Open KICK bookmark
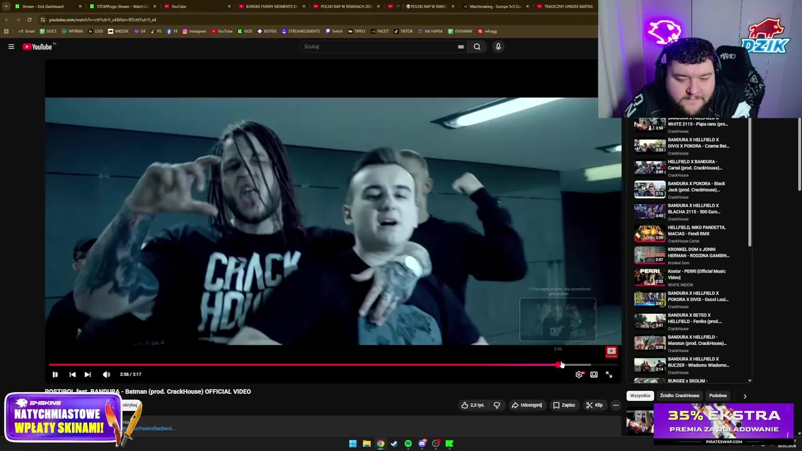Screen dimensions: 802x451 pos(245,31)
